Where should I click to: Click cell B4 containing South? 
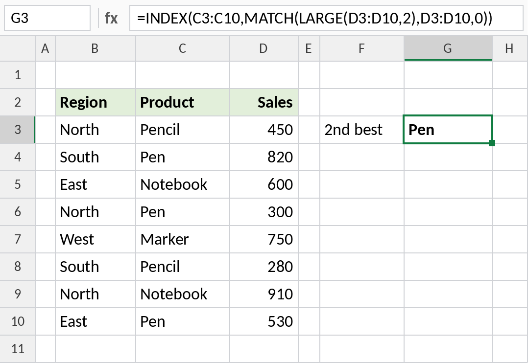point(96,157)
